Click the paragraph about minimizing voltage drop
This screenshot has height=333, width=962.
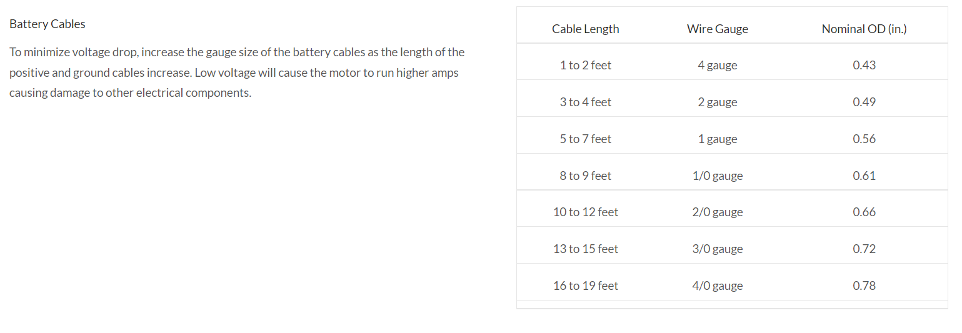236,72
